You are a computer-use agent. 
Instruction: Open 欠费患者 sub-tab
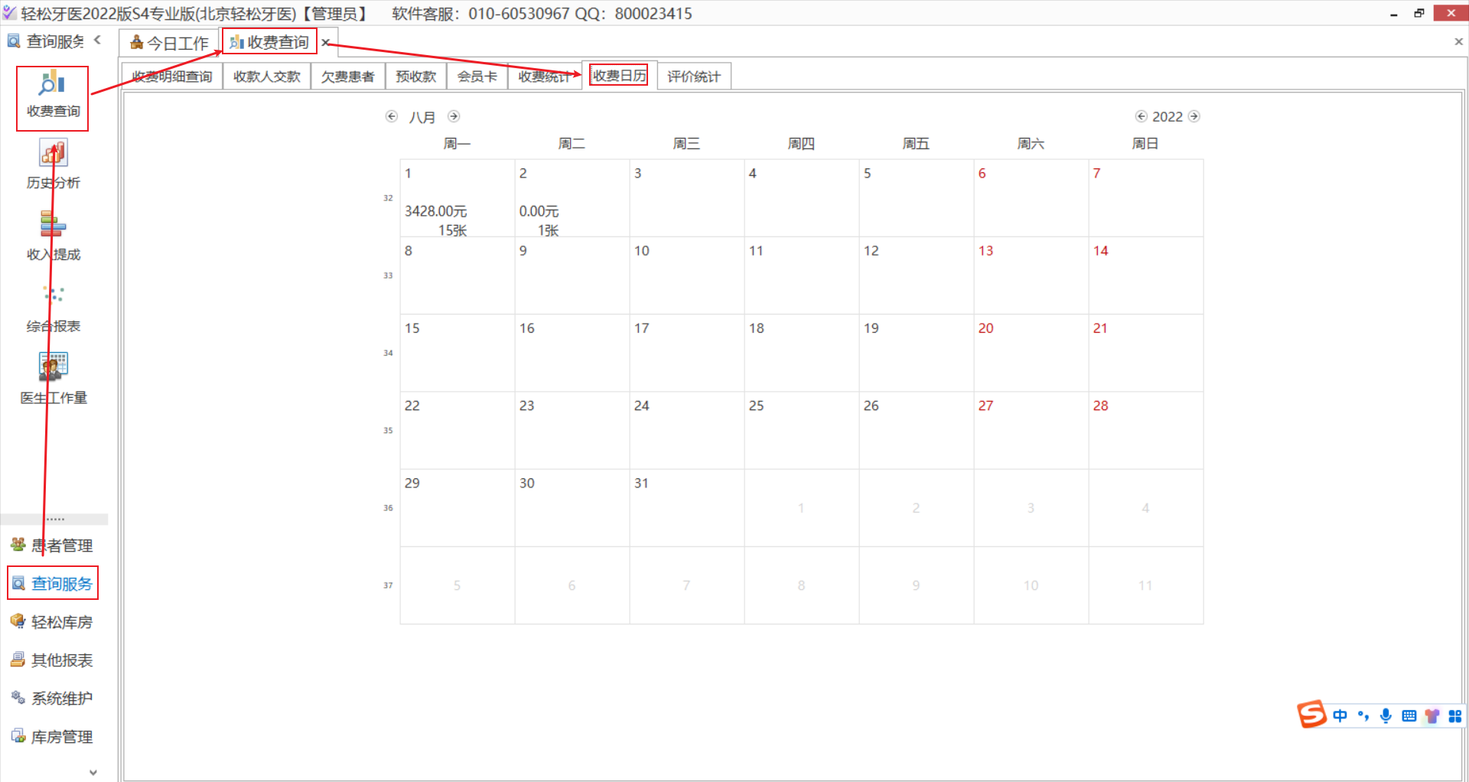348,77
